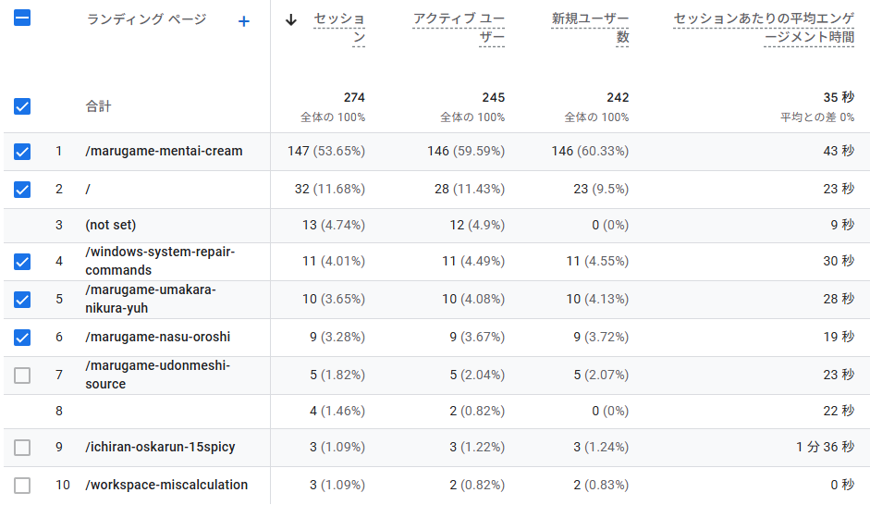Check the /workspace-miscalculation checkbox
The width and height of the screenshot is (870, 505).
tap(22, 486)
